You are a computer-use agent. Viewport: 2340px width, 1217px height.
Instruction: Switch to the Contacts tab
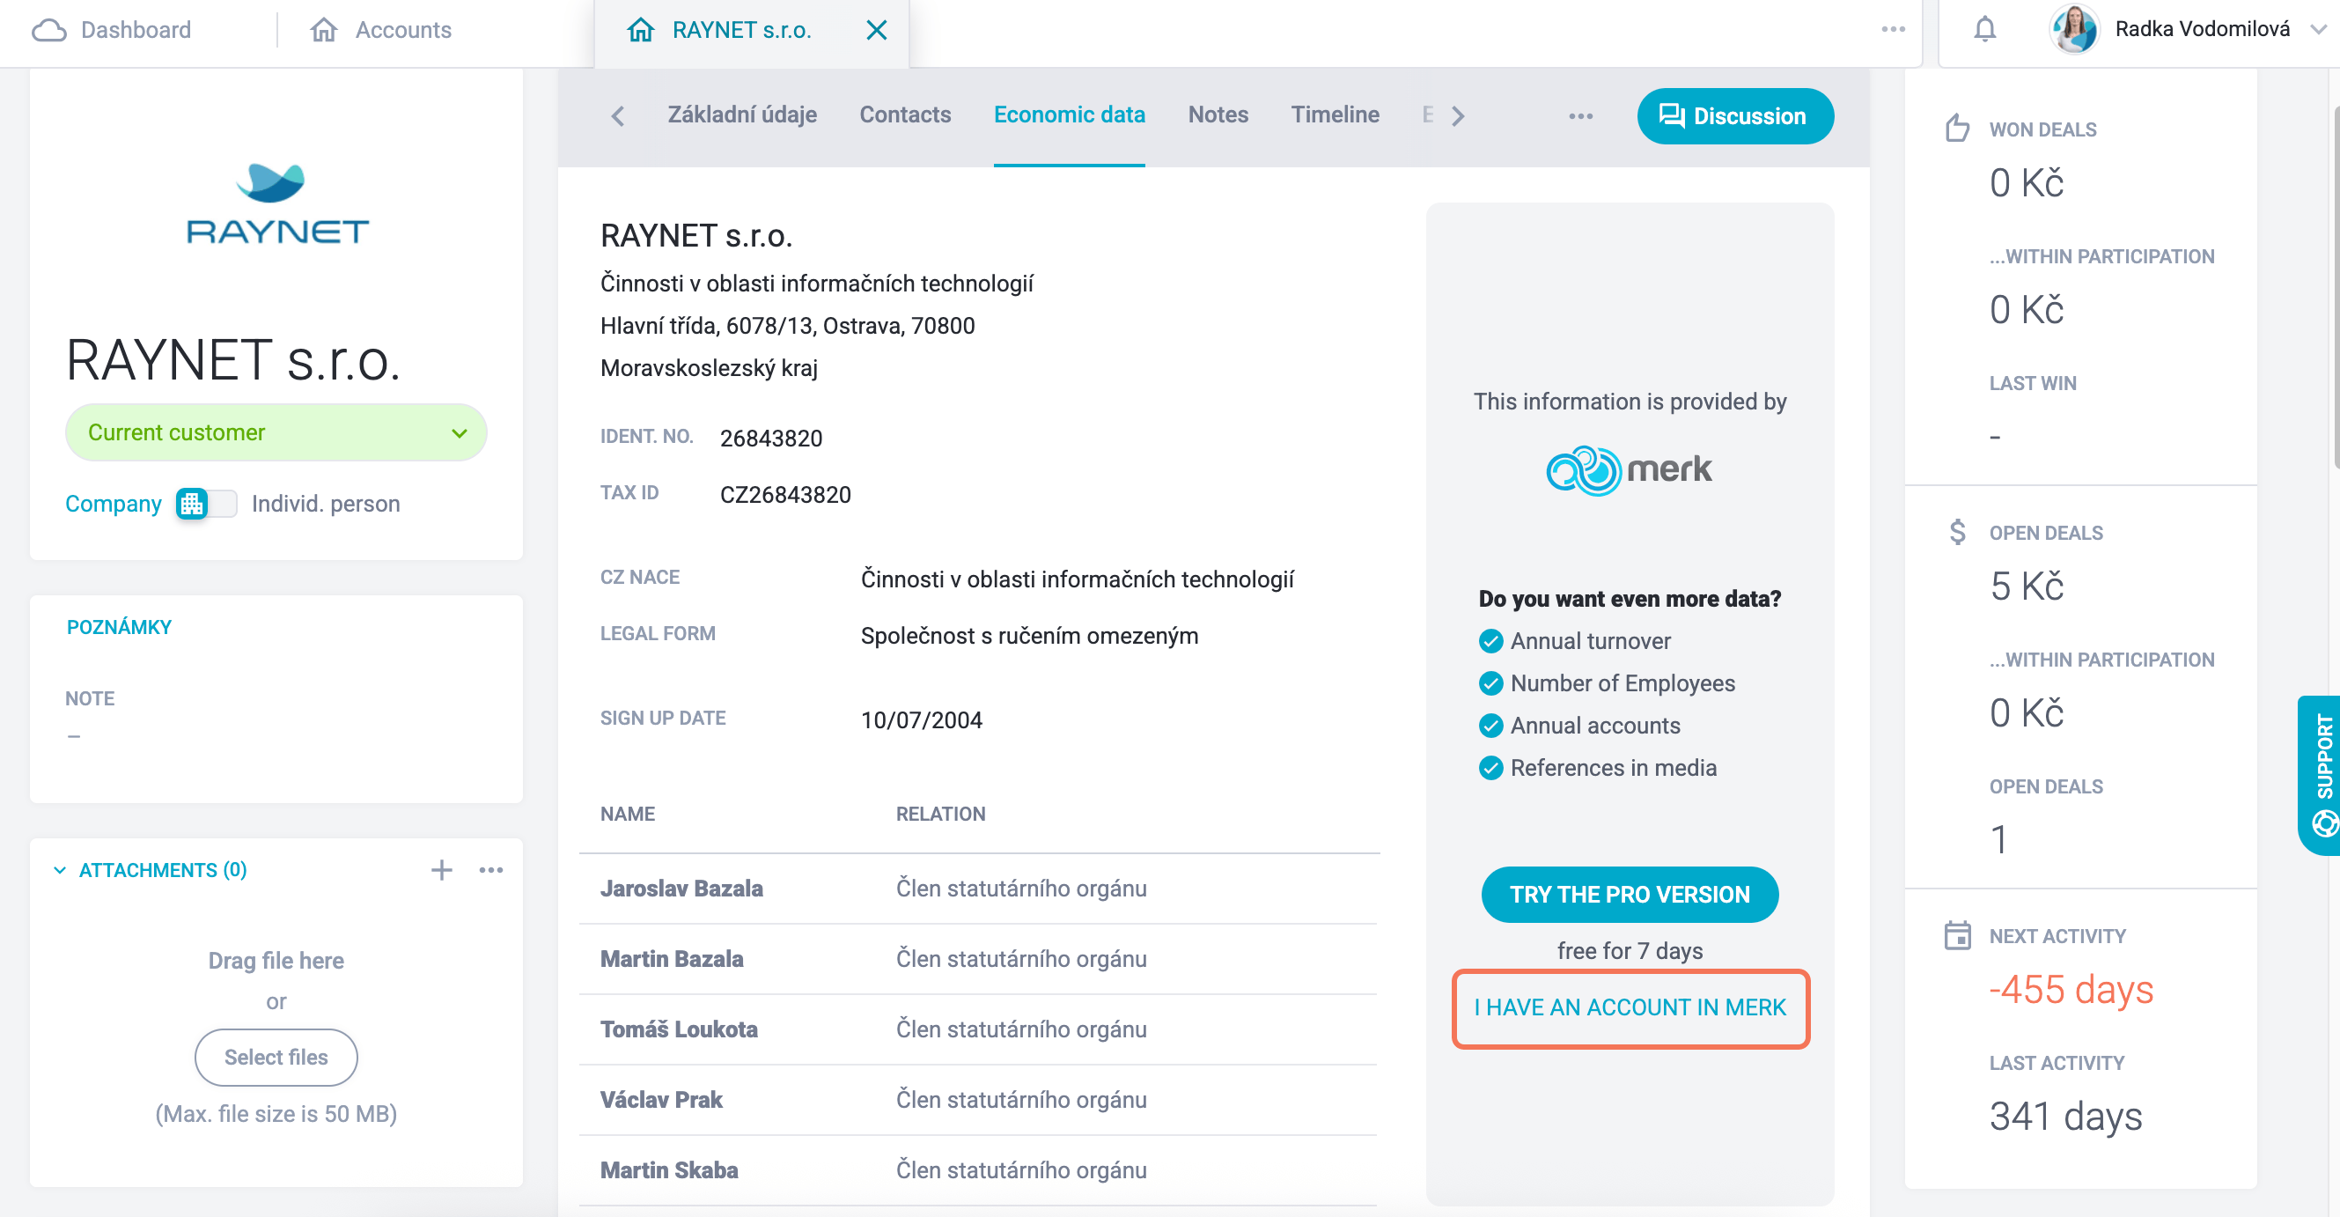coord(905,114)
